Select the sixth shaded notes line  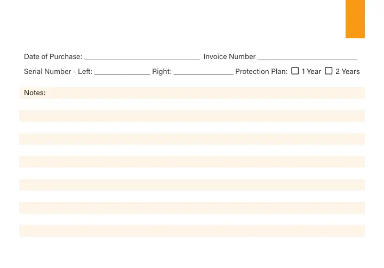tap(192, 207)
